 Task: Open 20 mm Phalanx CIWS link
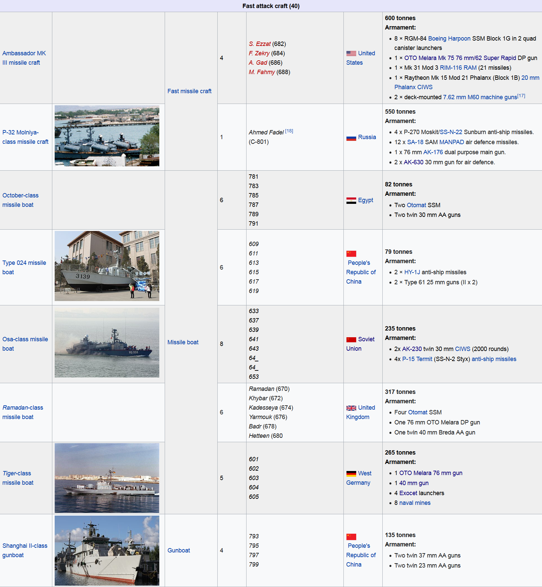tap(467, 82)
